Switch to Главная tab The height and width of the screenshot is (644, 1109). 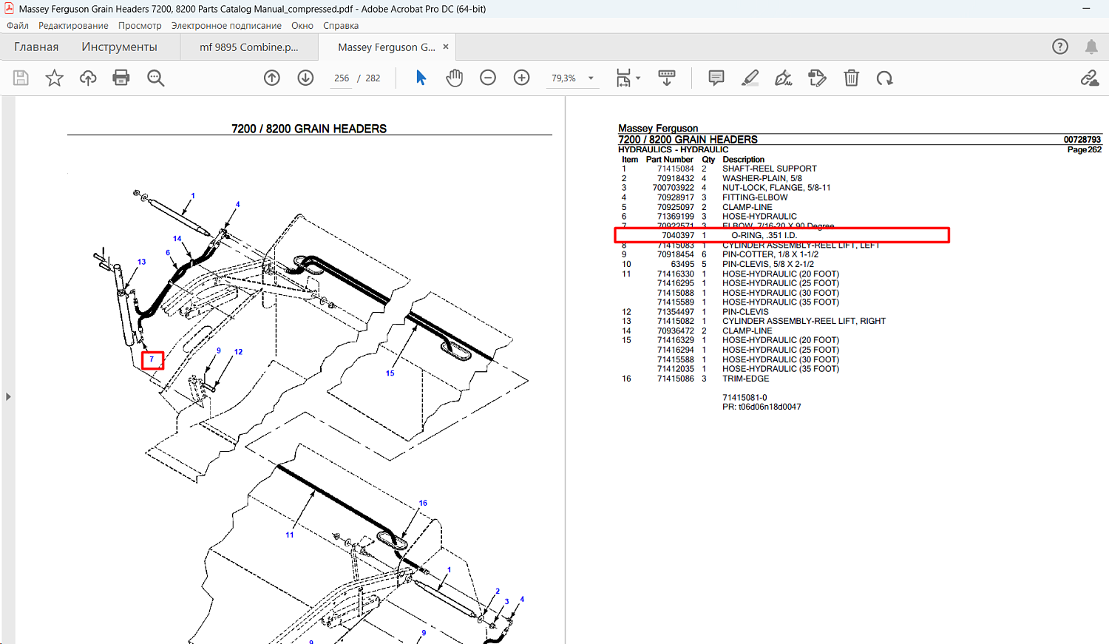tap(36, 47)
